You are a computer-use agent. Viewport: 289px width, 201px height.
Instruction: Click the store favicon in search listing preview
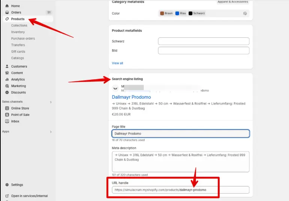coord(115,88)
